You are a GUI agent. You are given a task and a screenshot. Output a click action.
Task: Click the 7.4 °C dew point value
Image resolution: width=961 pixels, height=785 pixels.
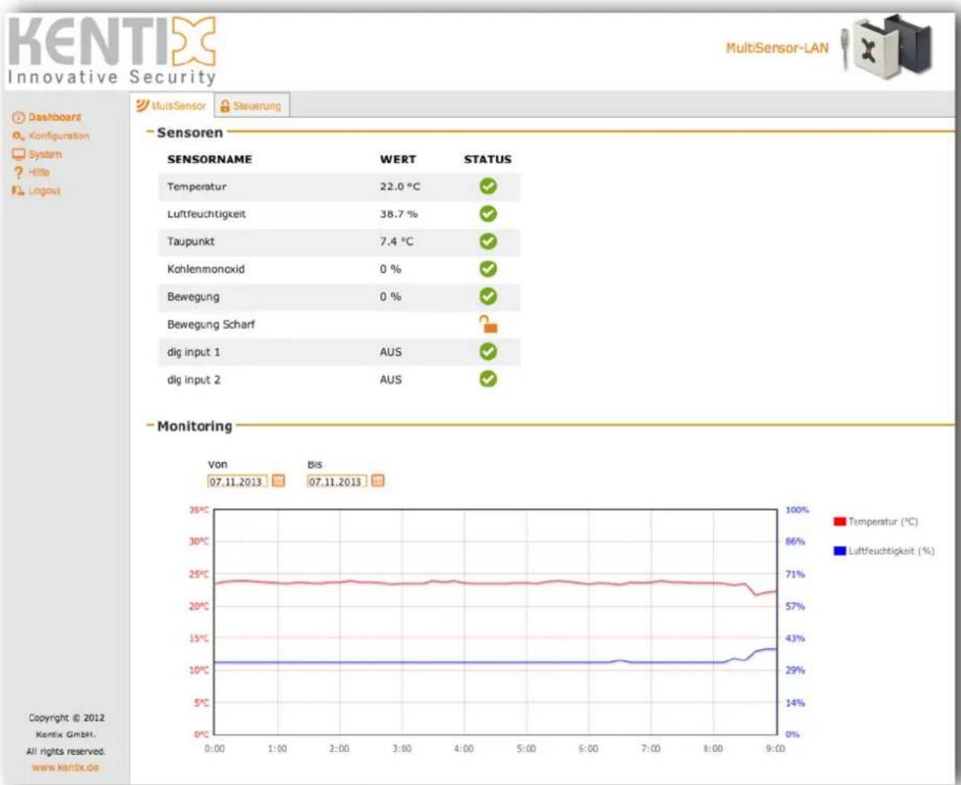[396, 241]
